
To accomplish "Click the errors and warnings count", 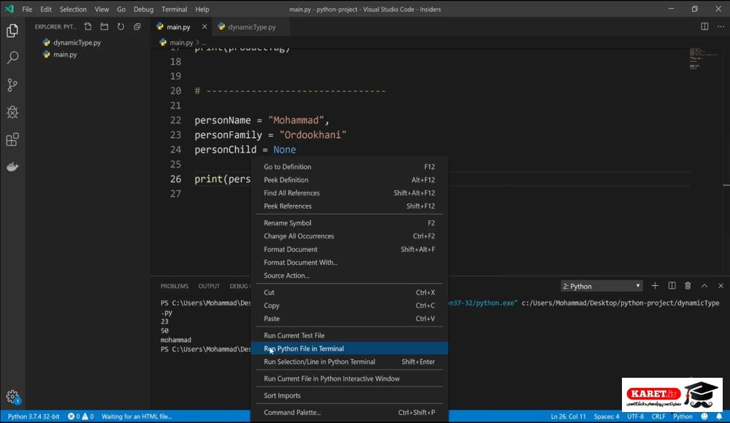I will (x=80, y=416).
